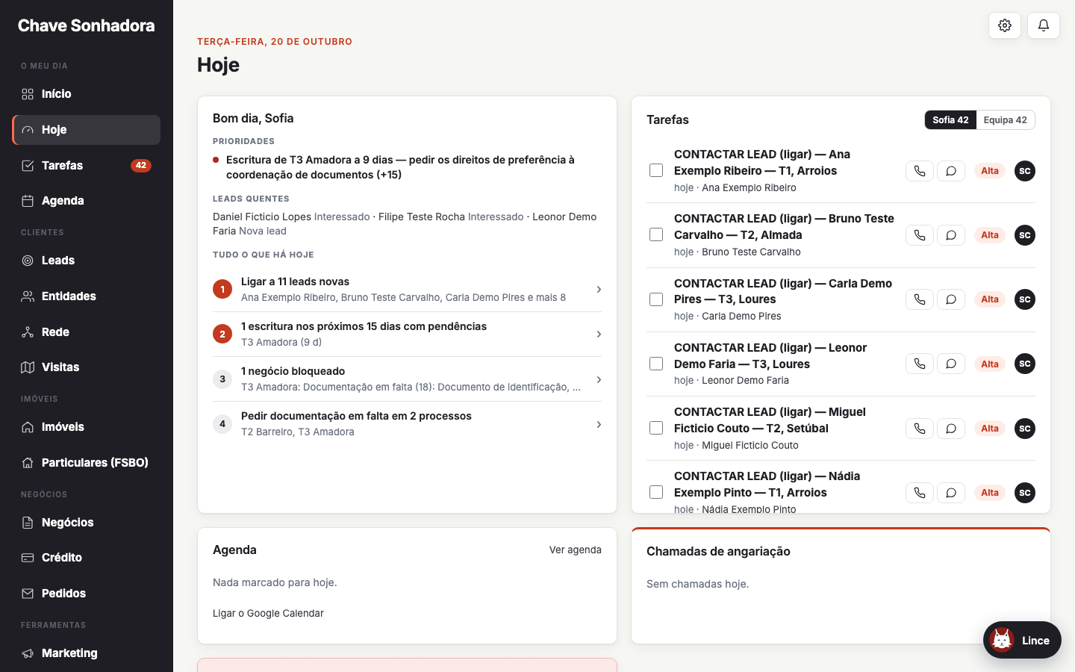Message Bruno Teste Carvalho via chat icon

[x=951, y=235]
